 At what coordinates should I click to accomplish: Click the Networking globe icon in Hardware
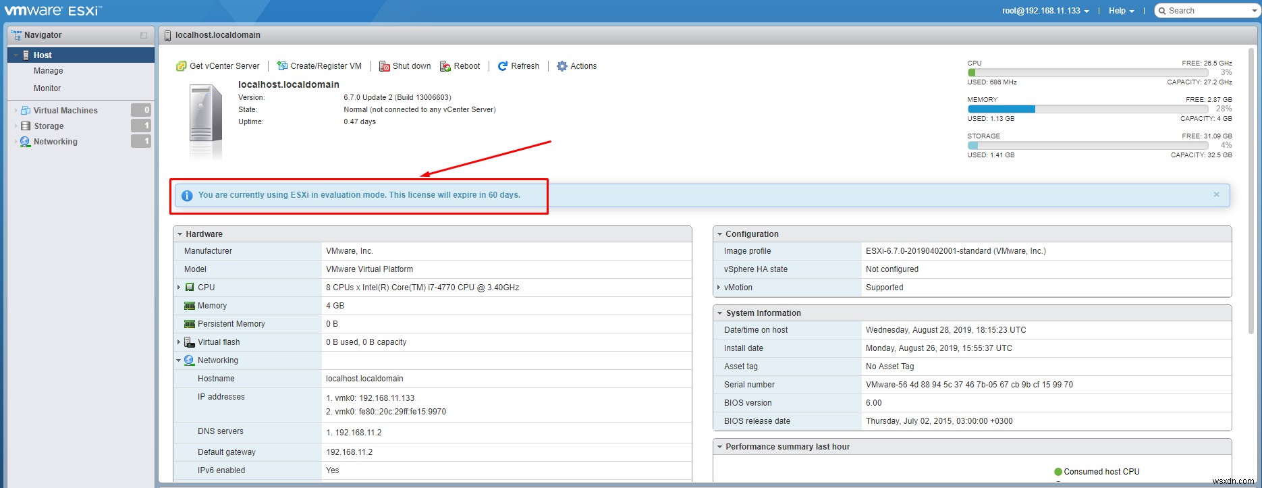[x=190, y=360]
